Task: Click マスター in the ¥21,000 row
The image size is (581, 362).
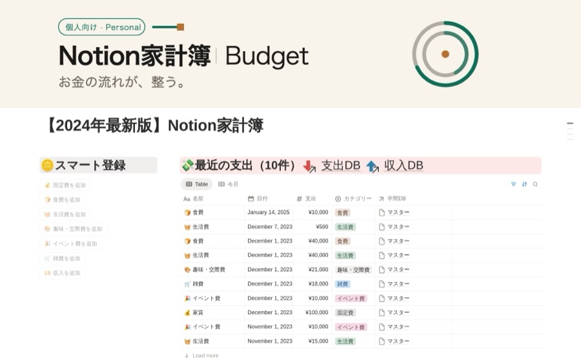Action: click(398, 269)
